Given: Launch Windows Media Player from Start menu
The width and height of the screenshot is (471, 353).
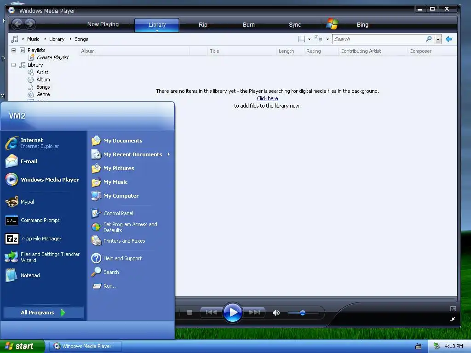Looking at the screenshot, I should point(44,180).
